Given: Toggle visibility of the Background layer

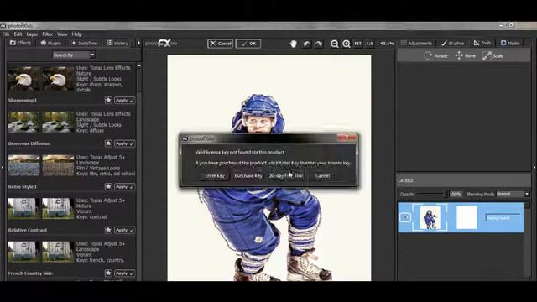Looking at the screenshot, I should 405,217.
